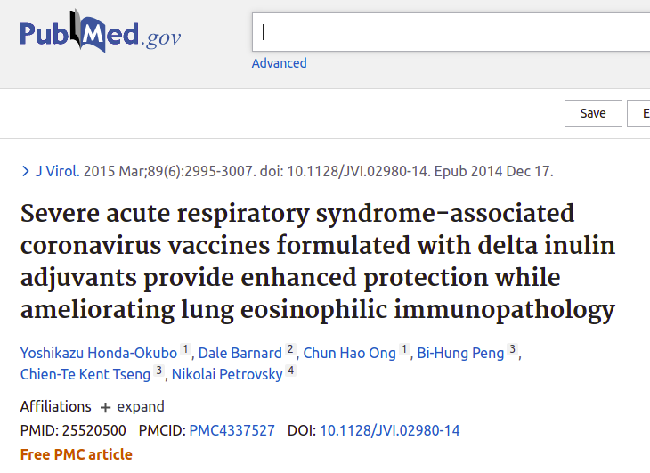Open author Nikolai Petrovsky link
Viewport: 650px width, 473px height.
click(227, 374)
